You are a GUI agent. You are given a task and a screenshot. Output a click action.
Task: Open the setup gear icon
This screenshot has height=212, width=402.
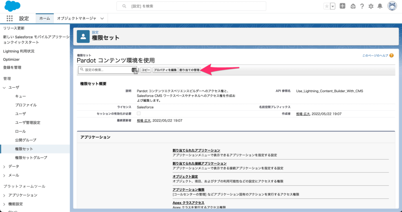click(371, 6)
